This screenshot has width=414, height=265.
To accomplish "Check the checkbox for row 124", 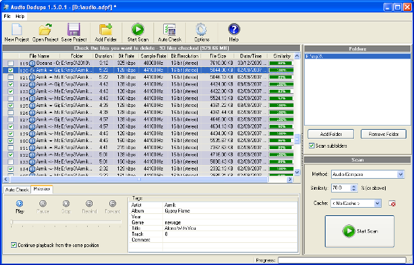I will click(x=10, y=99).
